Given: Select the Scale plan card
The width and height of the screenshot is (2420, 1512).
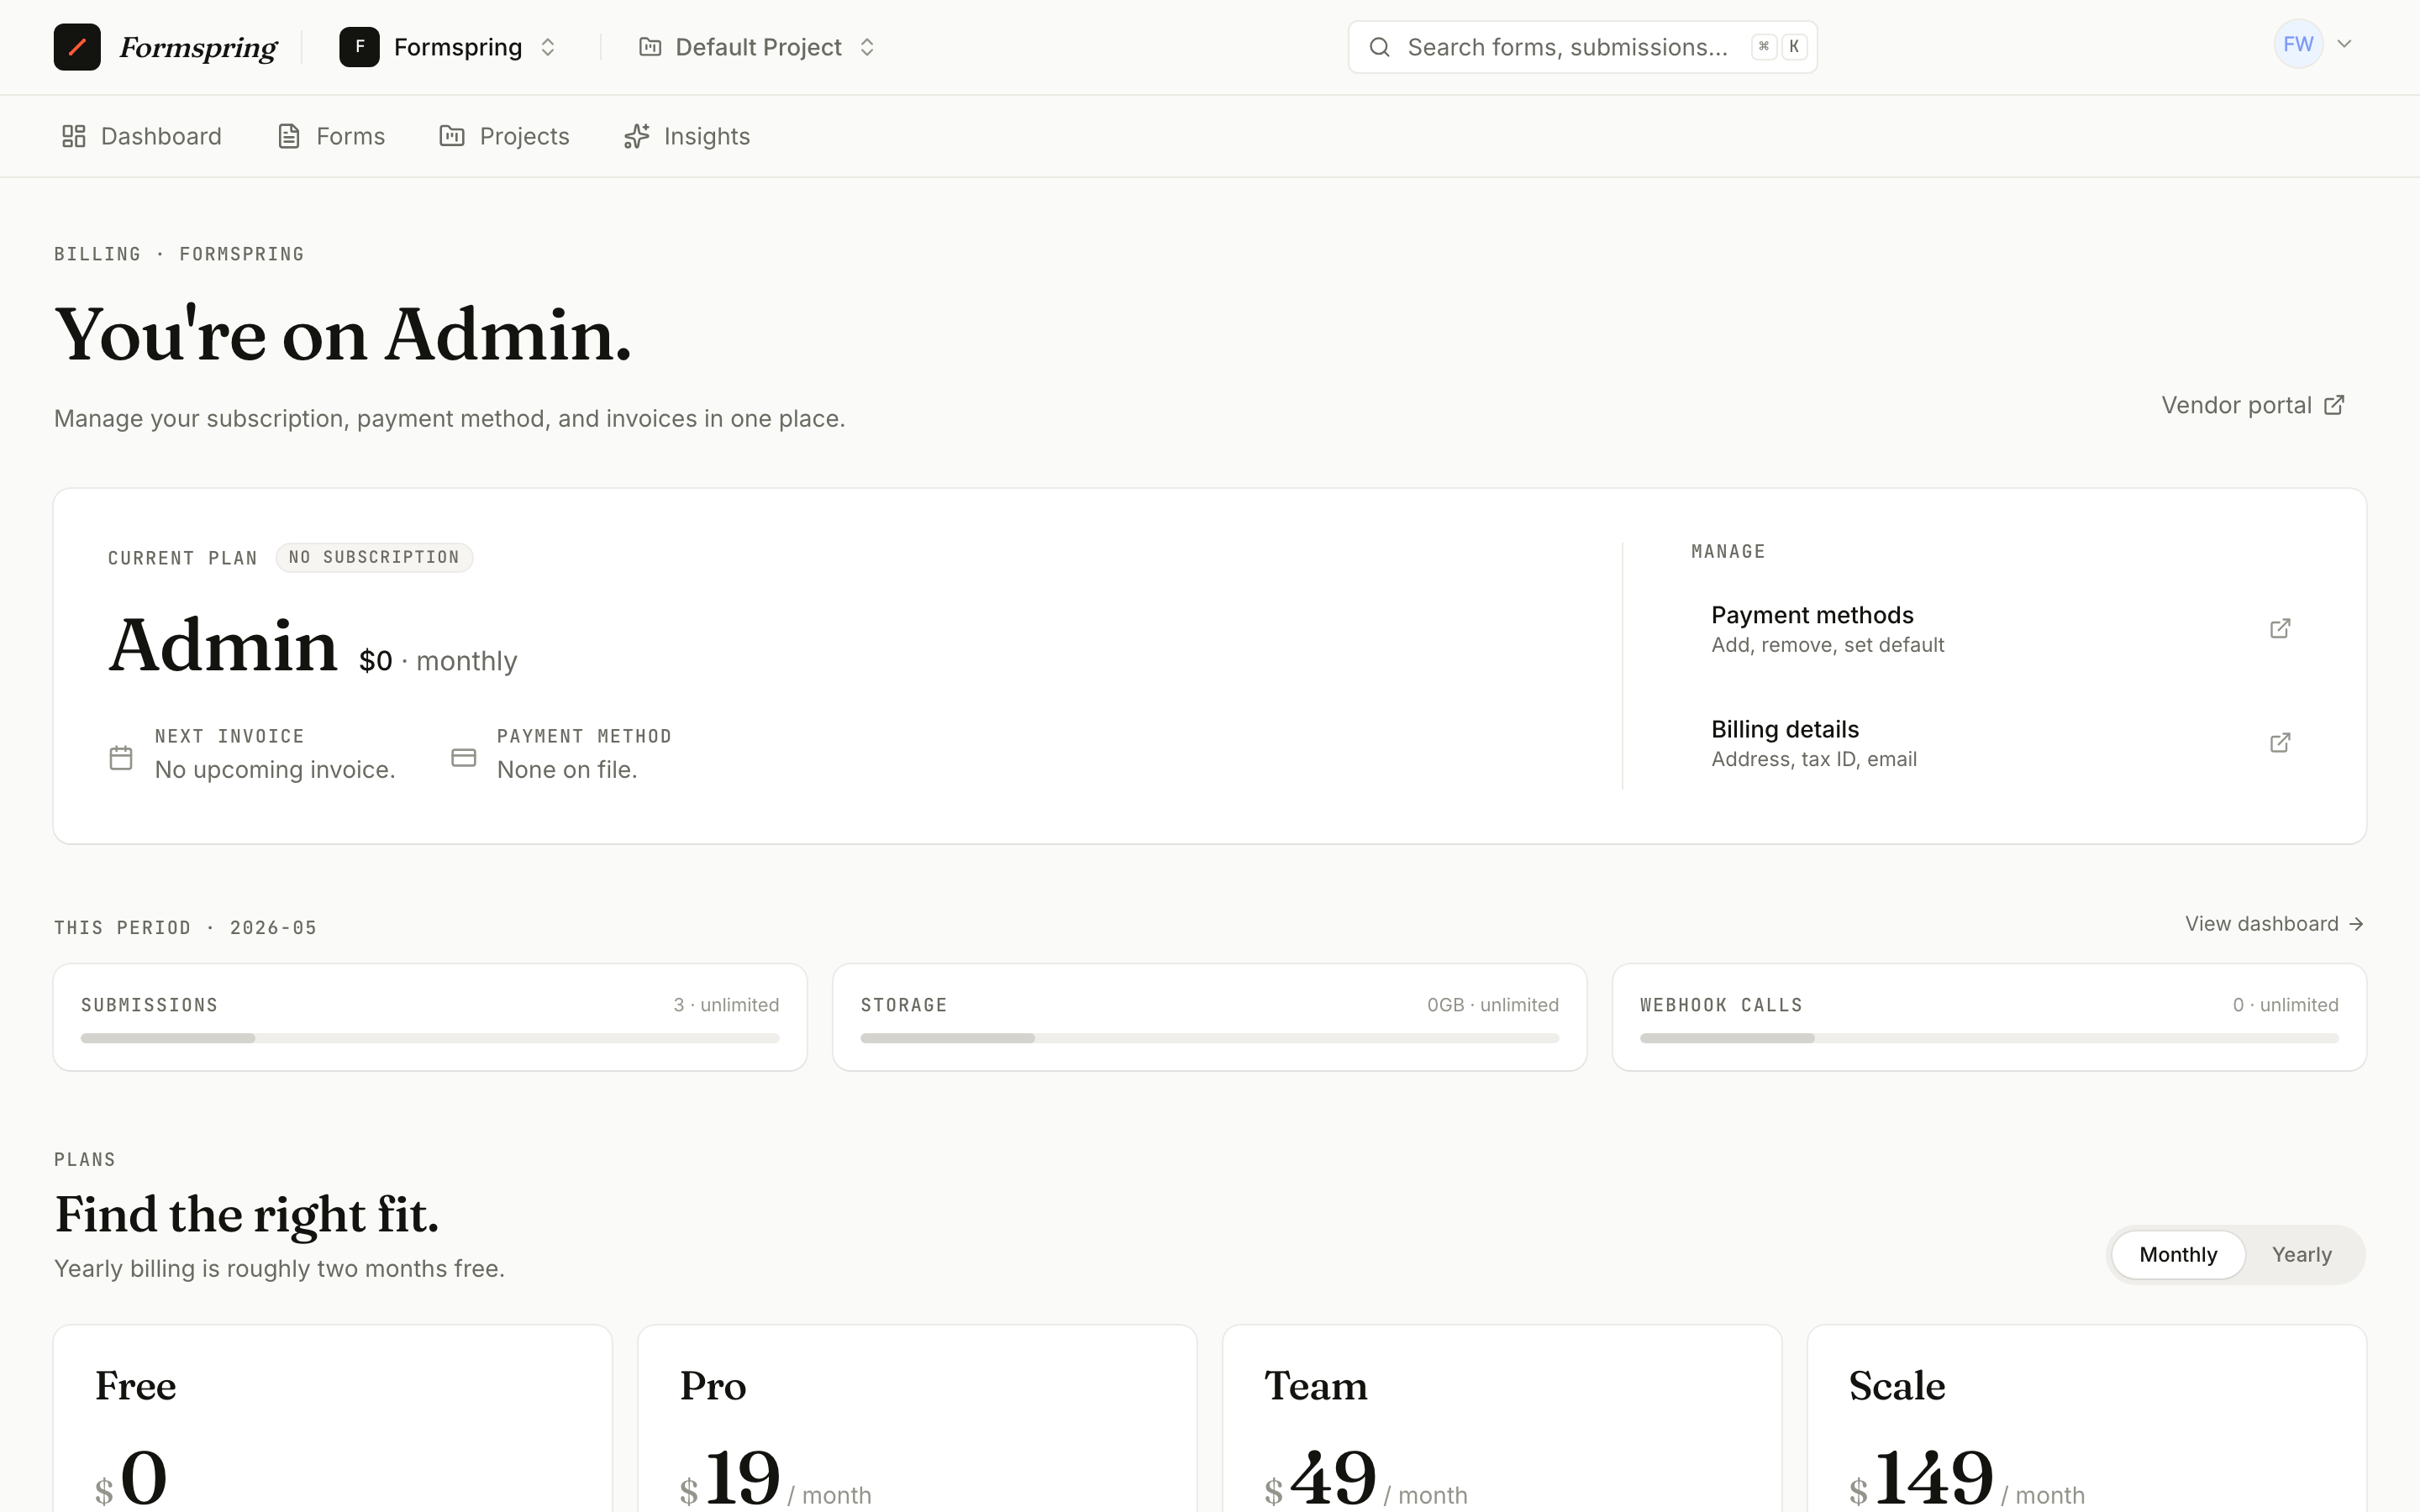Looking at the screenshot, I should tap(2087, 1418).
